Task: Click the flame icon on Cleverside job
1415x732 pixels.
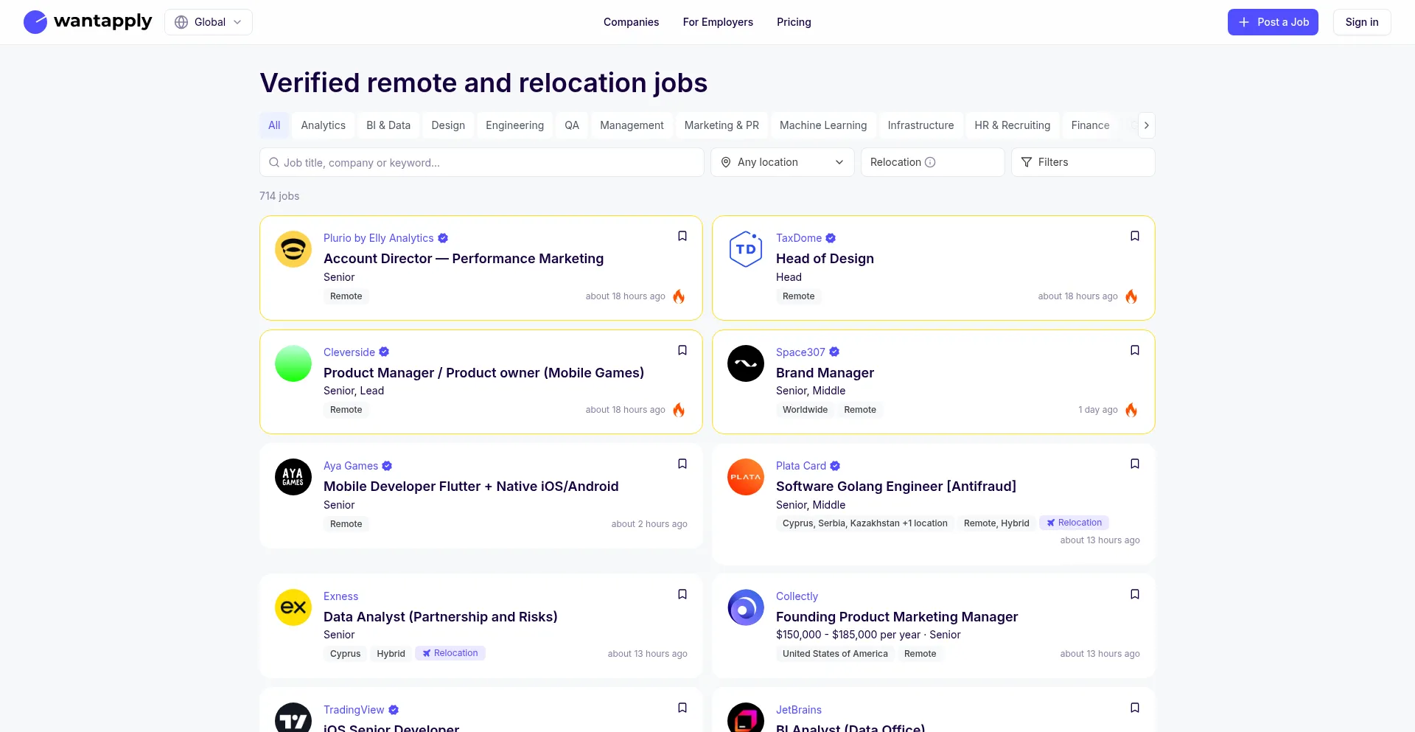Action: 679,410
